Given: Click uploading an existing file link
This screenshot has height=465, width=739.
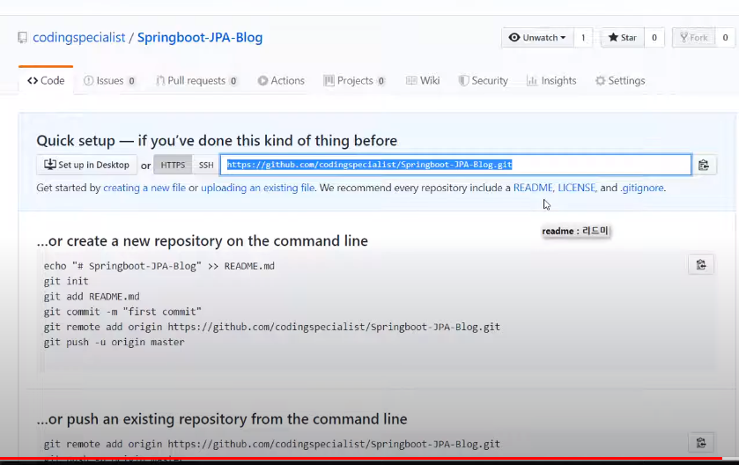Looking at the screenshot, I should 257,188.
